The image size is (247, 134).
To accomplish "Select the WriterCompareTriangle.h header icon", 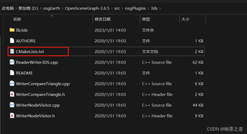I will (12, 94).
